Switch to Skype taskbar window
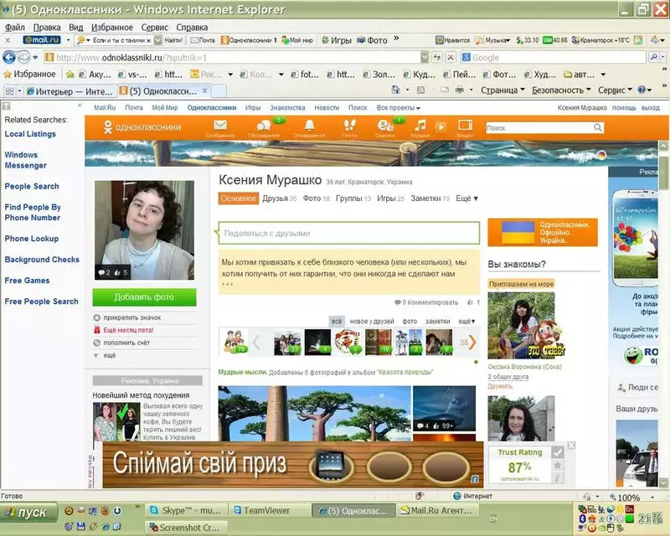Viewport: 670px width, 536px height. point(186,510)
